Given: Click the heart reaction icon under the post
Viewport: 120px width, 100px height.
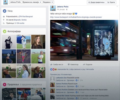Looking at the screenshot, I should pos(53,69).
